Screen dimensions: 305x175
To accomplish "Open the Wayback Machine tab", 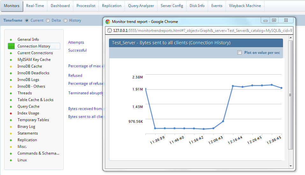I will (245, 6).
